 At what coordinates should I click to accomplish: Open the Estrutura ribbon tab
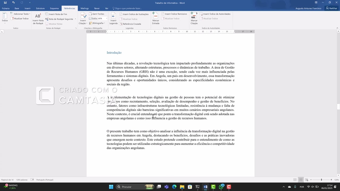pos(40,8)
